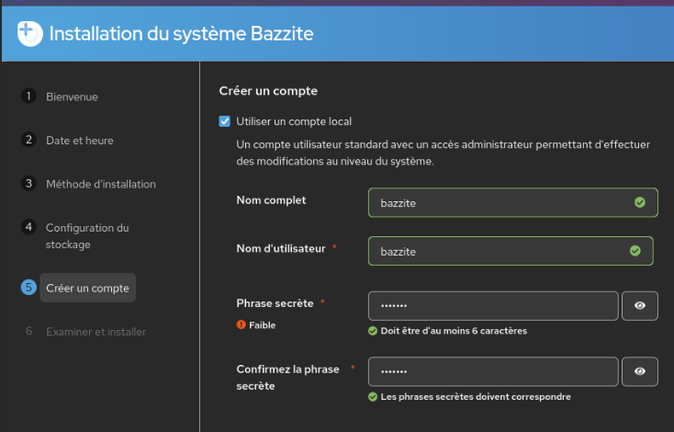
Task: Show the Phrase secrète with eye button
Action: [640, 306]
